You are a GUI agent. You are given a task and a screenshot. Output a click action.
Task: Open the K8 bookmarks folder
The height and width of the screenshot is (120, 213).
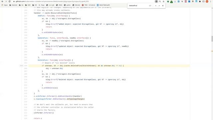tap(35, 5)
